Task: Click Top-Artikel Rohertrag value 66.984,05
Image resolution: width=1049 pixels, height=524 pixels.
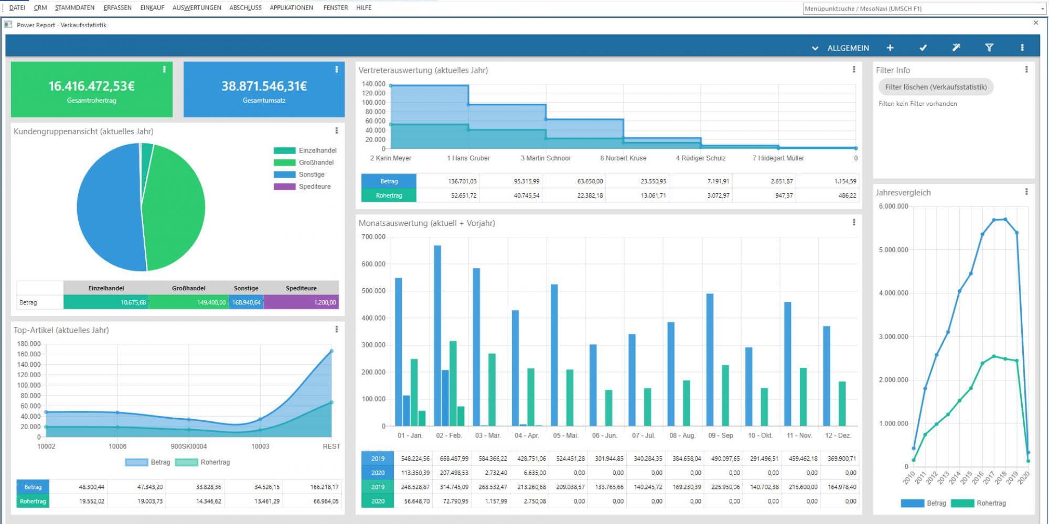Action: click(x=326, y=501)
